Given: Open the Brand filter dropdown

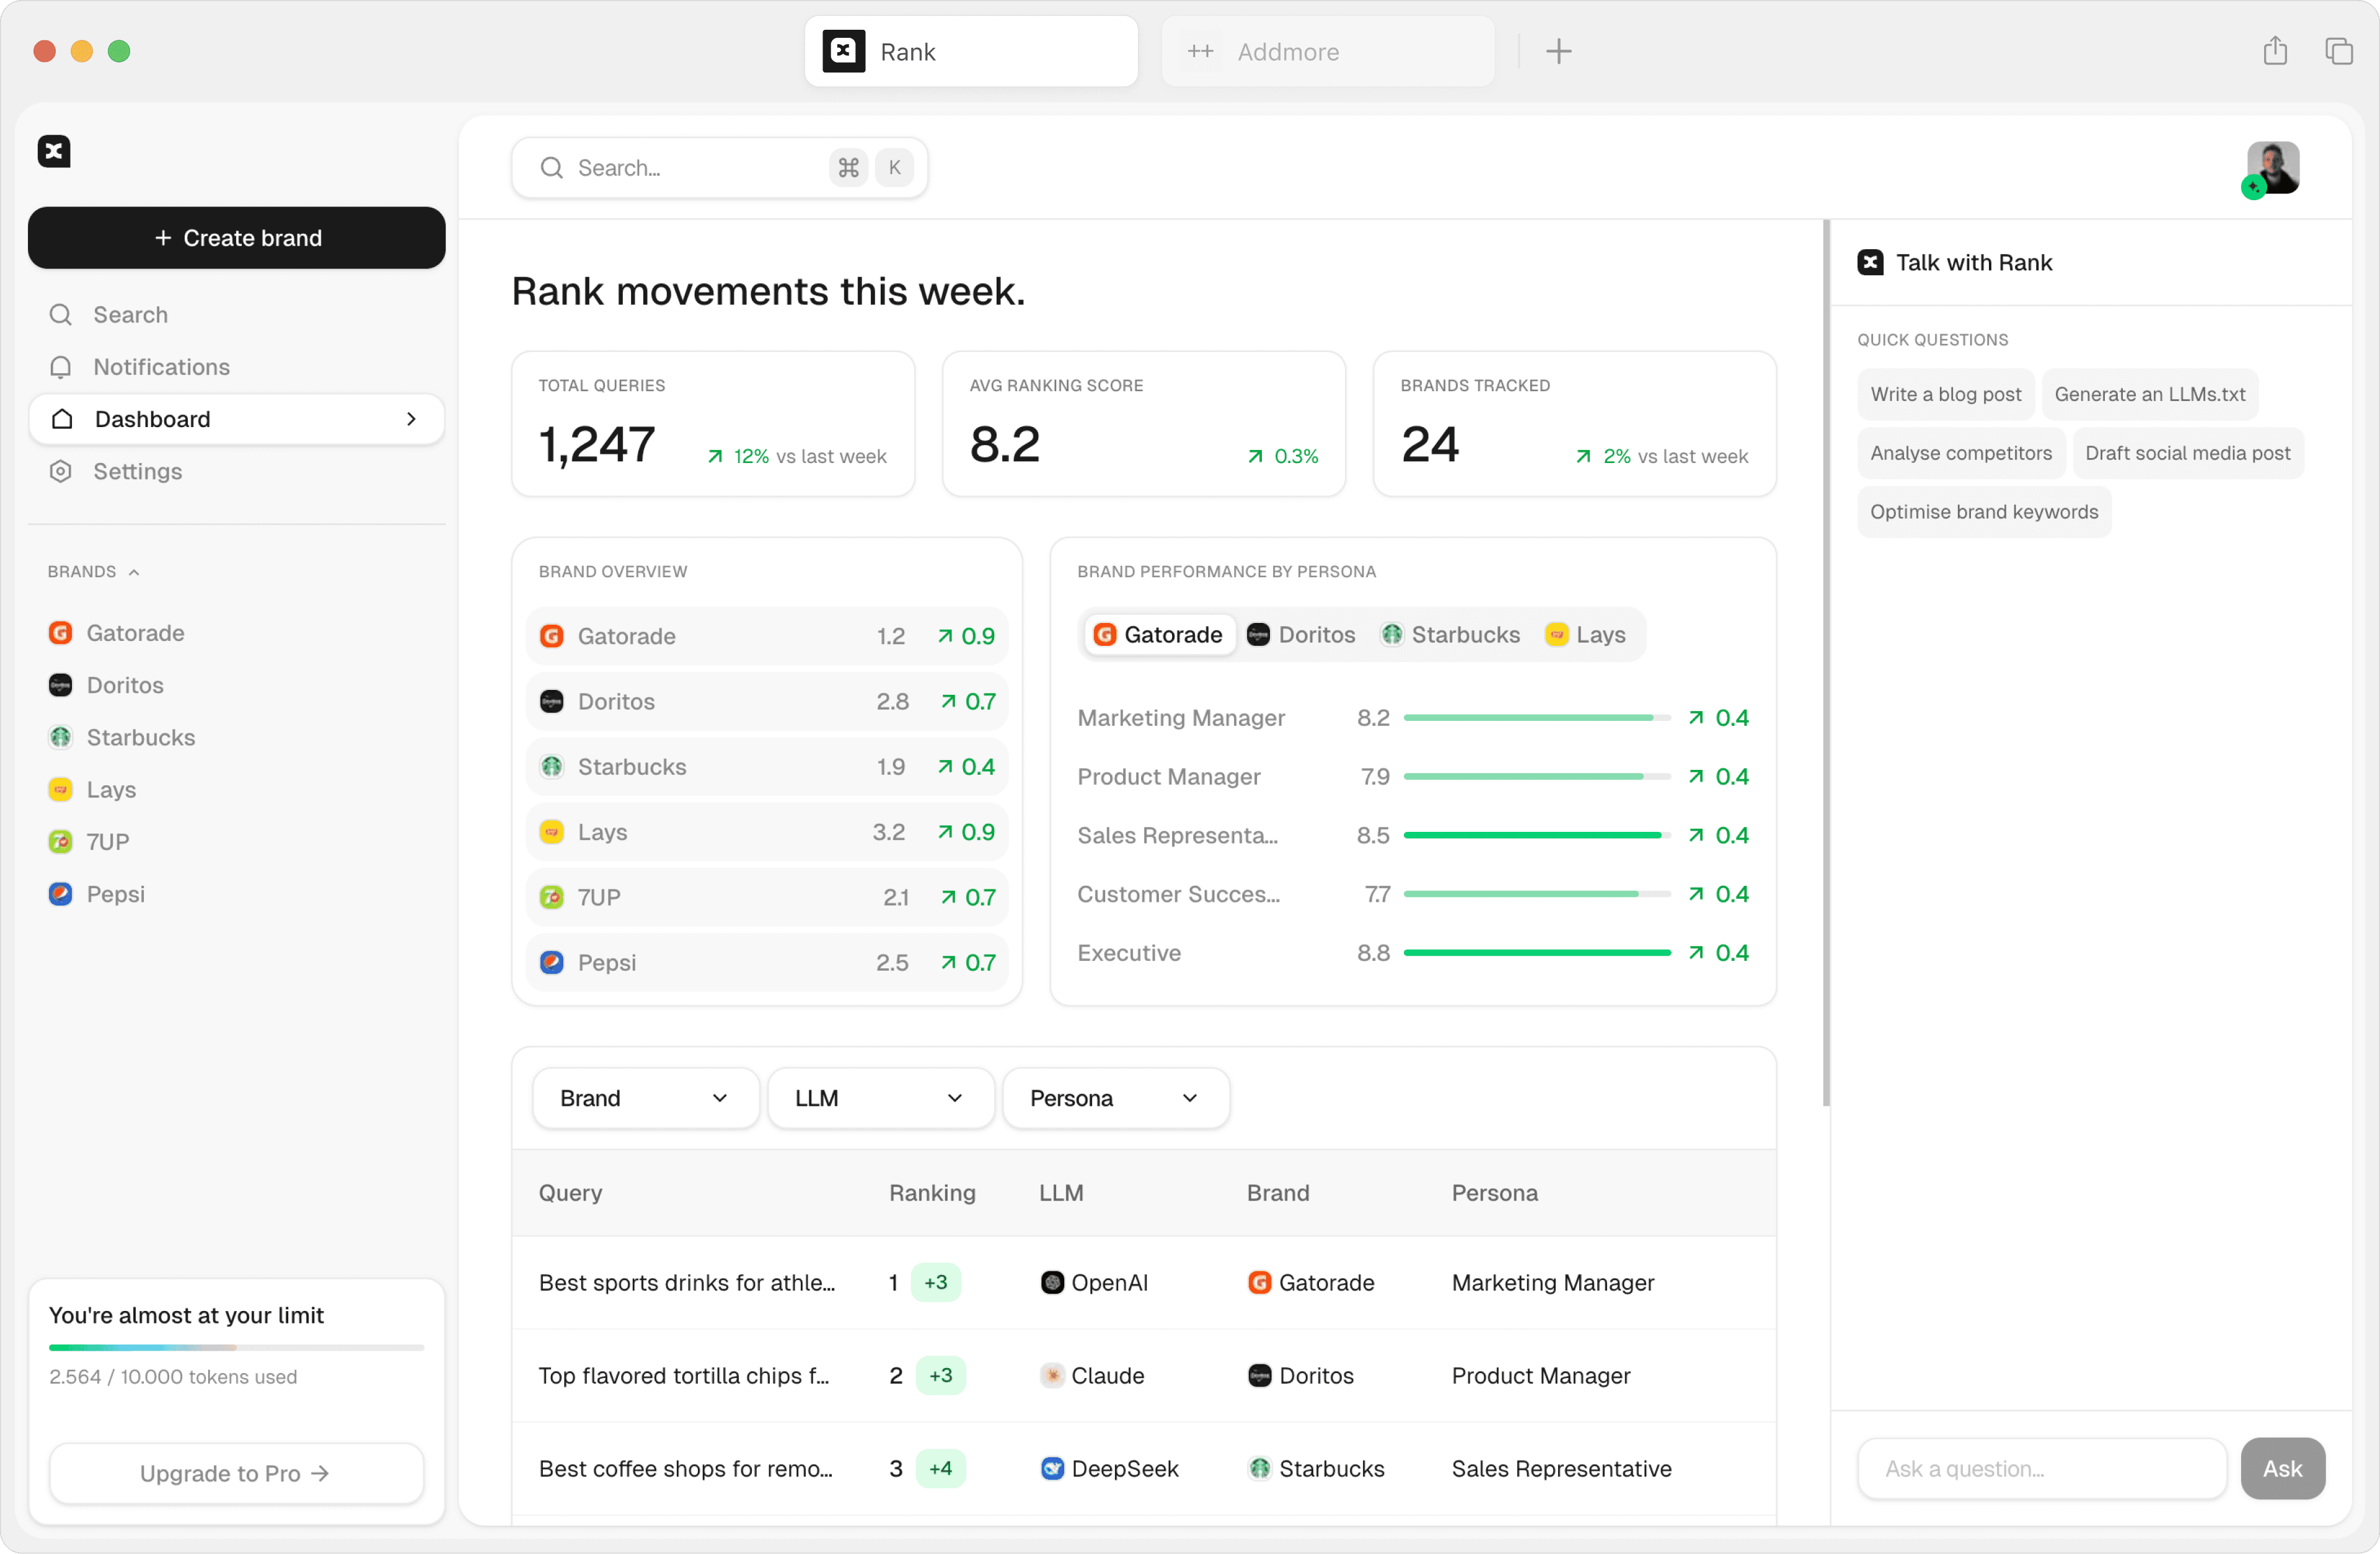Looking at the screenshot, I should (645, 1098).
